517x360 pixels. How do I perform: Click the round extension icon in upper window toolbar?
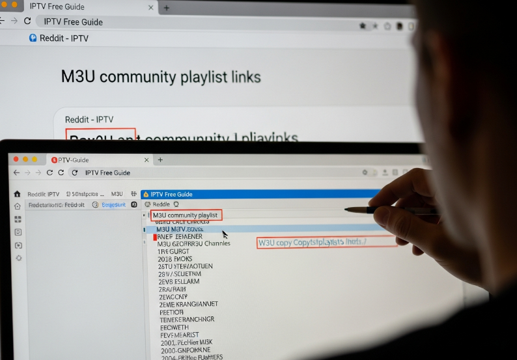[387, 26]
